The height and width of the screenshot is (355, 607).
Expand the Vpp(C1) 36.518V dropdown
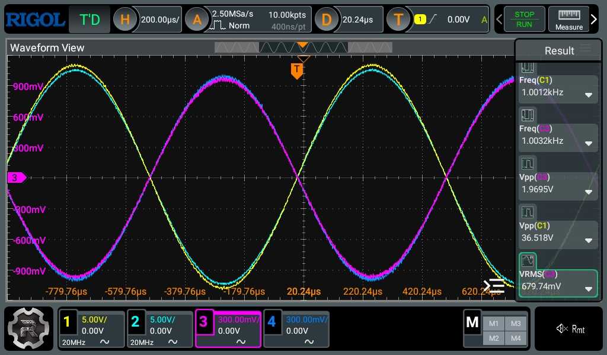click(589, 240)
